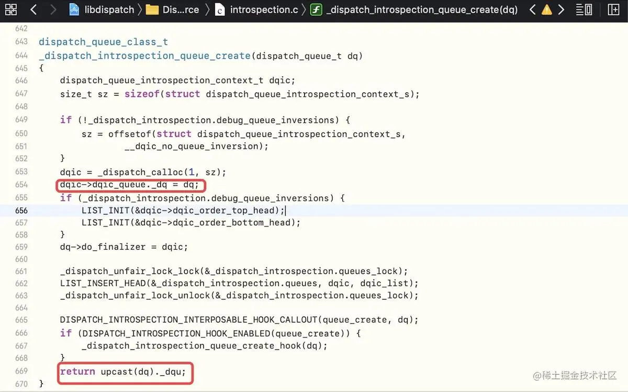Click _dispatch_introspection_queue_create_hook(dq) call

coord(205,346)
